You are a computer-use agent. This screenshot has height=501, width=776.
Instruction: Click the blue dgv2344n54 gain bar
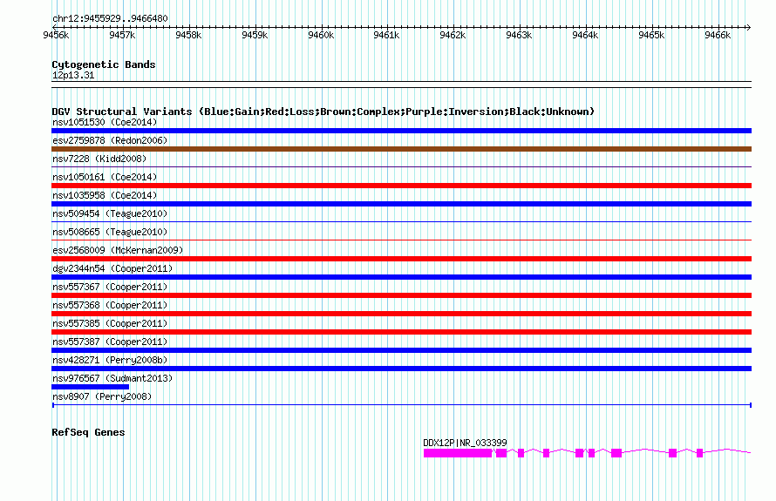click(401, 277)
